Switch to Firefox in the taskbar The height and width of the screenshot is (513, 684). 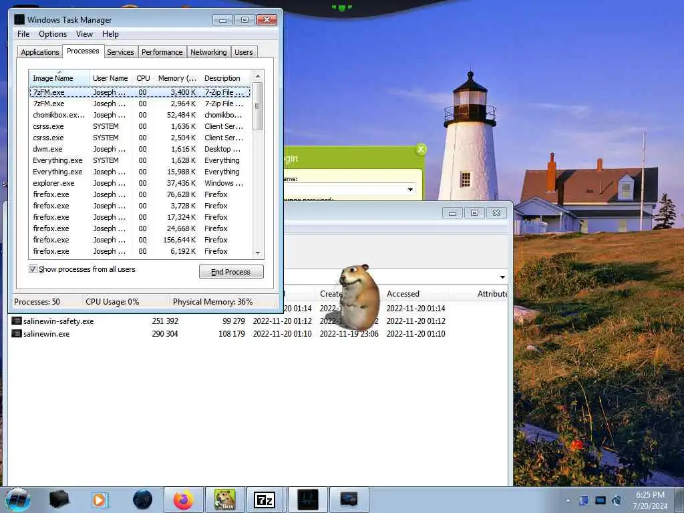(184, 500)
